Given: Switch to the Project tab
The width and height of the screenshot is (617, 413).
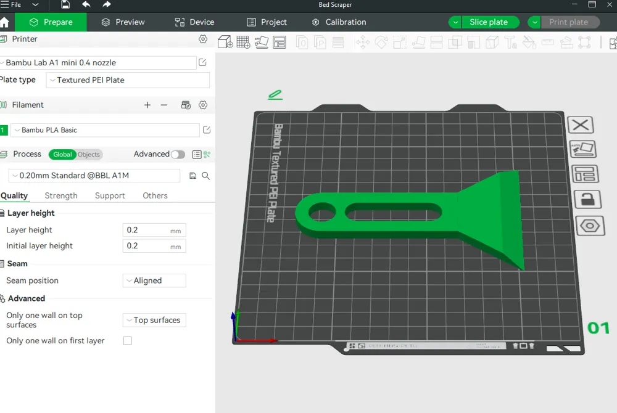Looking at the screenshot, I should 267,22.
